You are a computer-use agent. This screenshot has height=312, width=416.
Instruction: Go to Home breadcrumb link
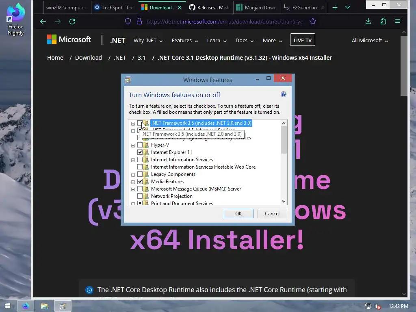point(55,58)
